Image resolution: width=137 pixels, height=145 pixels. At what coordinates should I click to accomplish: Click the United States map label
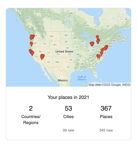(x=64, y=51)
